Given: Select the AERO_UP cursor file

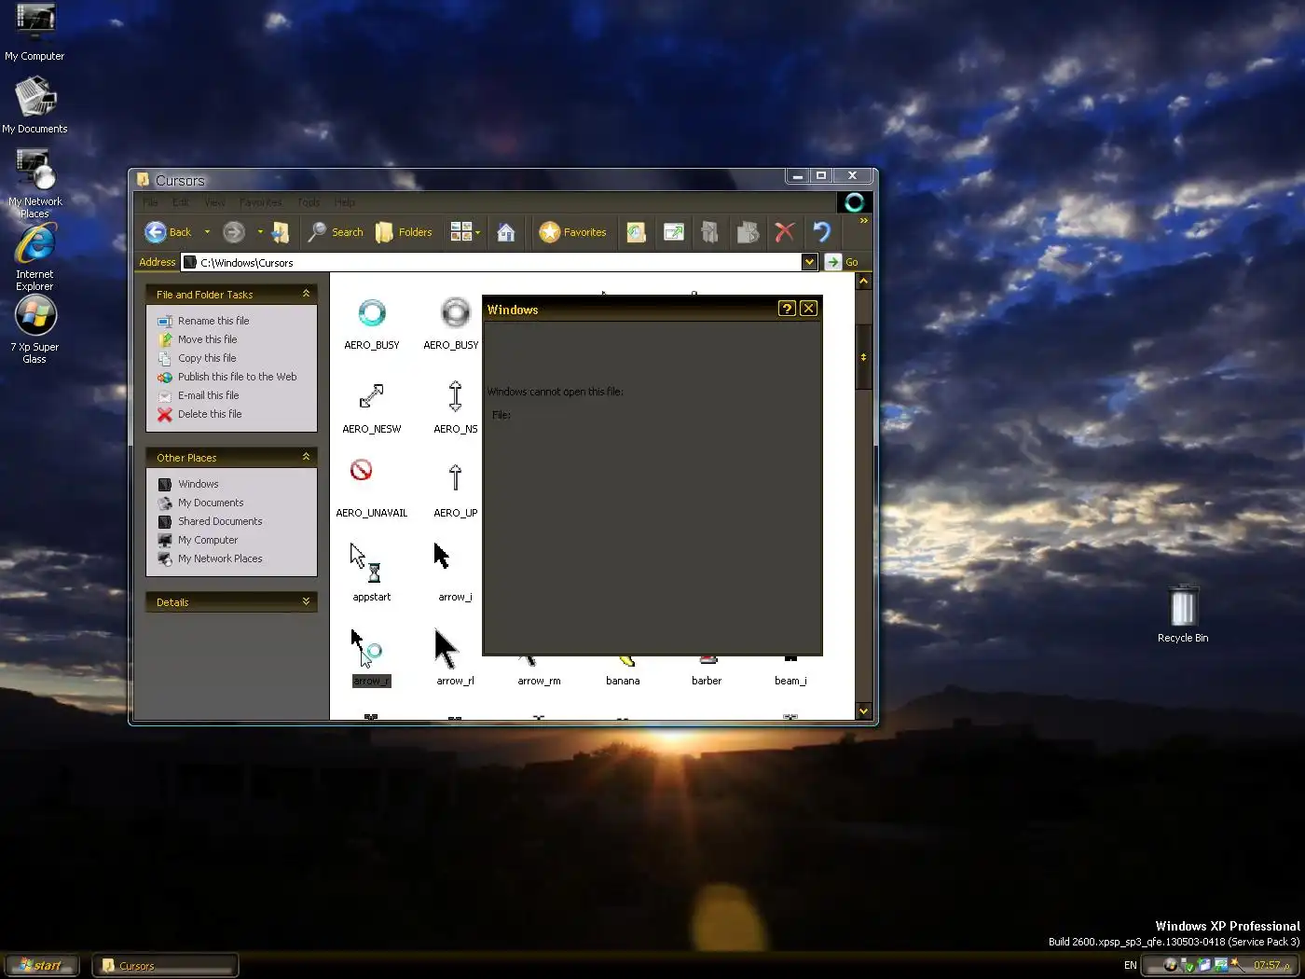Looking at the screenshot, I should (455, 488).
